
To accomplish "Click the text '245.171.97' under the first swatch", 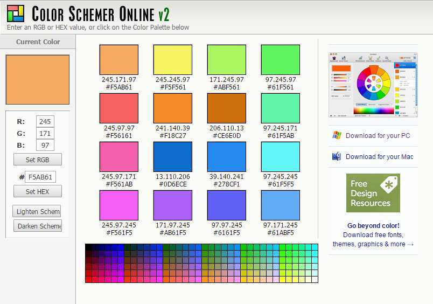I will (x=119, y=80).
